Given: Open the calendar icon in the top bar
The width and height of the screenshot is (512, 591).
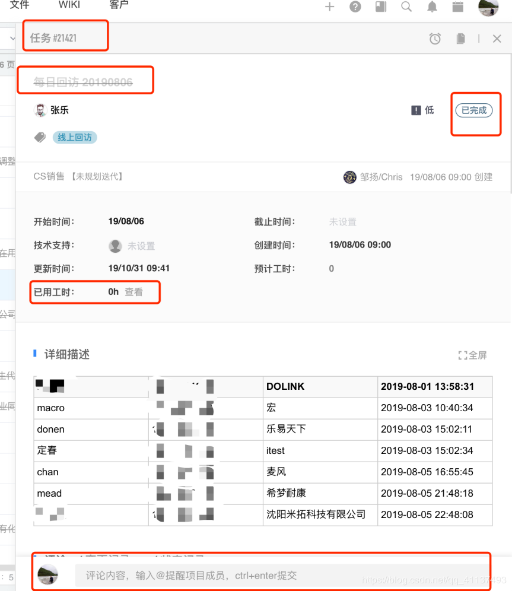Looking at the screenshot, I should pyautogui.click(x=457, y=8).
